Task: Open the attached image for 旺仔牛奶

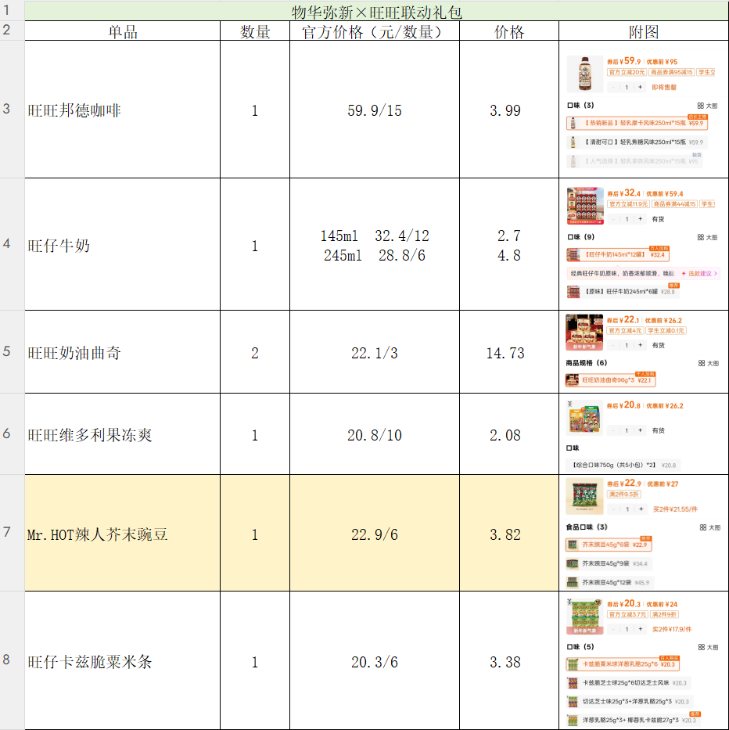Action: pyautogui.click(x=642, y=243)
